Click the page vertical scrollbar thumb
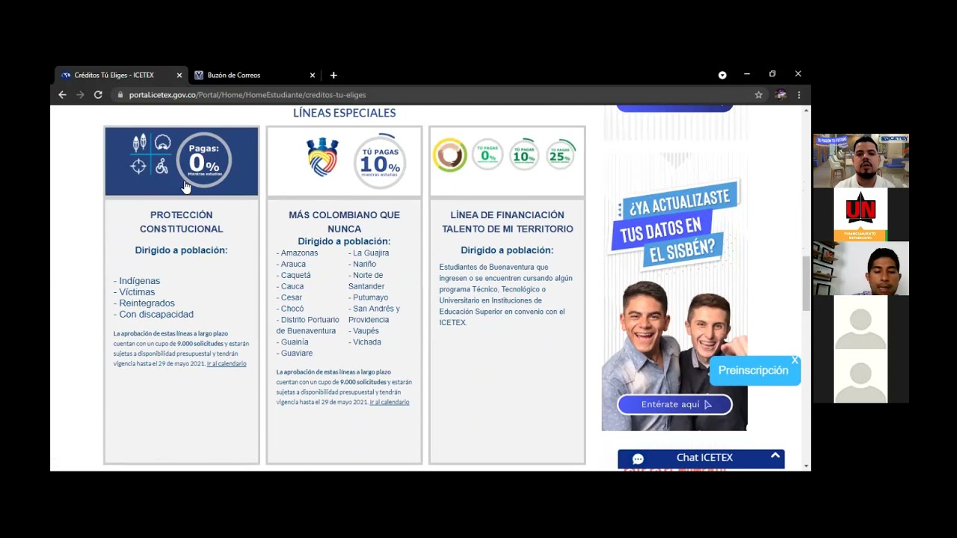957x538 pixels. (x=806, y=282)
